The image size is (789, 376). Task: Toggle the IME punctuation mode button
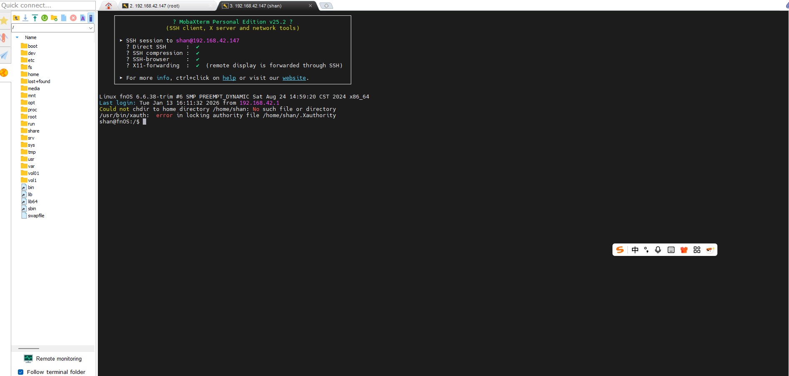point(646,250)
